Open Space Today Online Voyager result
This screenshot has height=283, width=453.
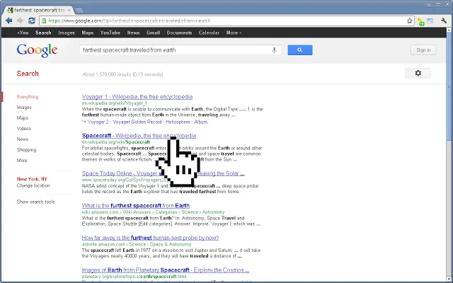click(163, 173)
